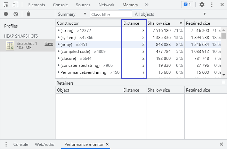Close the Performance monitor drawer tab
The height and width of the screenshot is (149, 227).
click(x=107, y=144)
